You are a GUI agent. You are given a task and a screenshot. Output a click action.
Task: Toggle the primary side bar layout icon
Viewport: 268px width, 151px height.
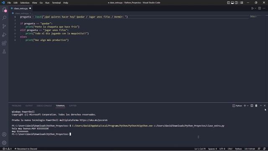point(229,3)
